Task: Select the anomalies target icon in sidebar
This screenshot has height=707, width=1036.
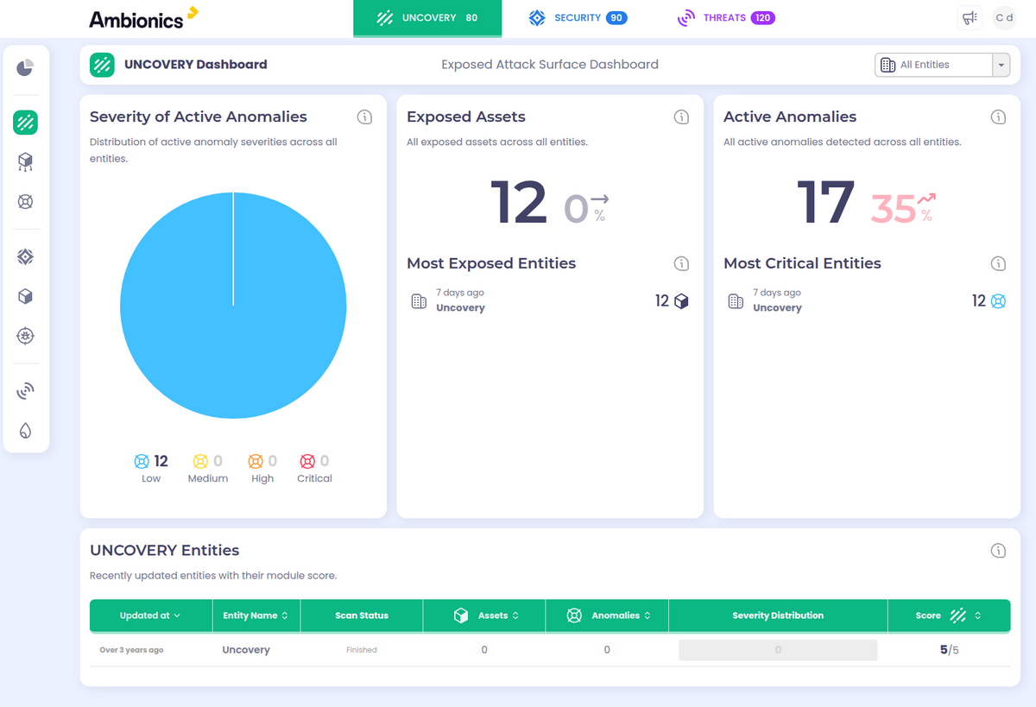Action: coord(25,201)
